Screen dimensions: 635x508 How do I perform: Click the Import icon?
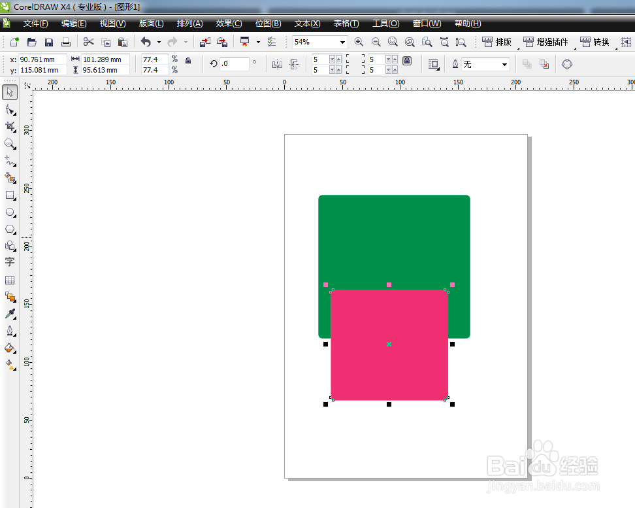click(205, 42)
